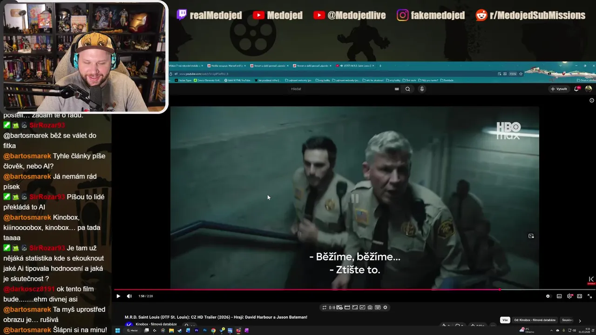596x335 pixels.
Task: Open the taskbar clock and date
Action: point(584,330)
